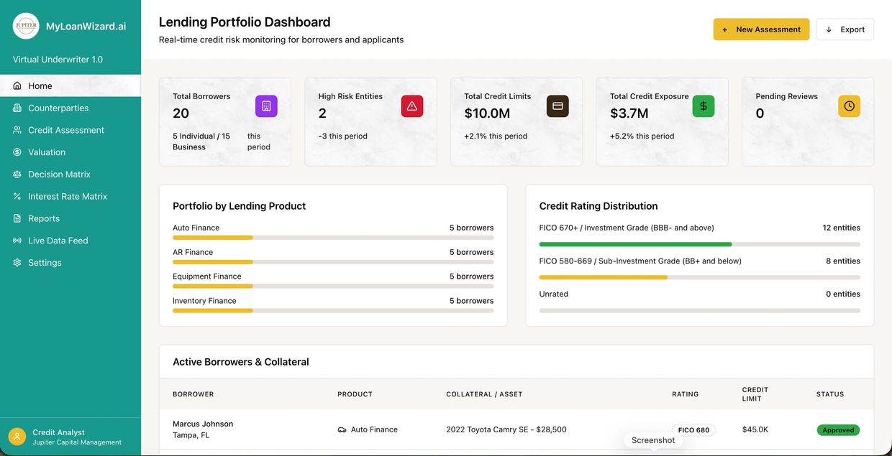Viewport: 892px width, 456px height.
Task: Open Settings via the gear icon
Action: point(17,262)
